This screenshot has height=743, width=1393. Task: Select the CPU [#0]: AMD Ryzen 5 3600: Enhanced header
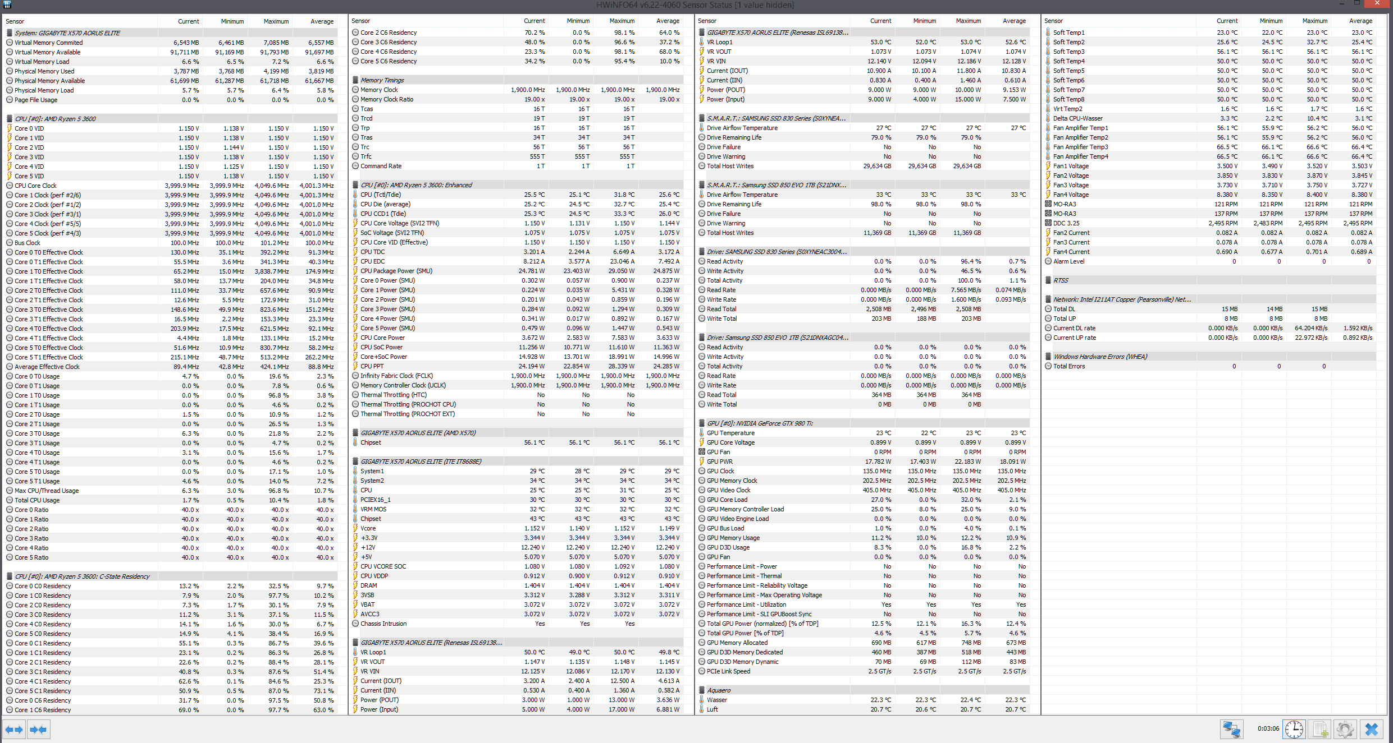click(x=517, y=185)
